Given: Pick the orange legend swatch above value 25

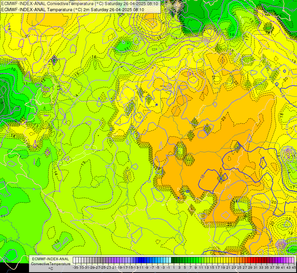Looking at the screenshot, I should coord(238,260).
